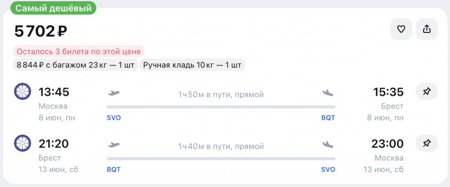450x187 pixels.
Task: Click the Самый дешёвый green badge
Action: (50, 8)
